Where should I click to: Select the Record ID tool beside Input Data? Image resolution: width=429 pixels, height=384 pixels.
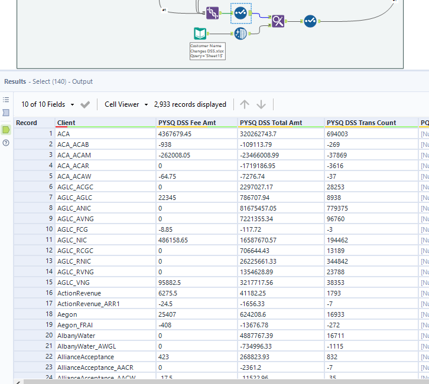240,34
